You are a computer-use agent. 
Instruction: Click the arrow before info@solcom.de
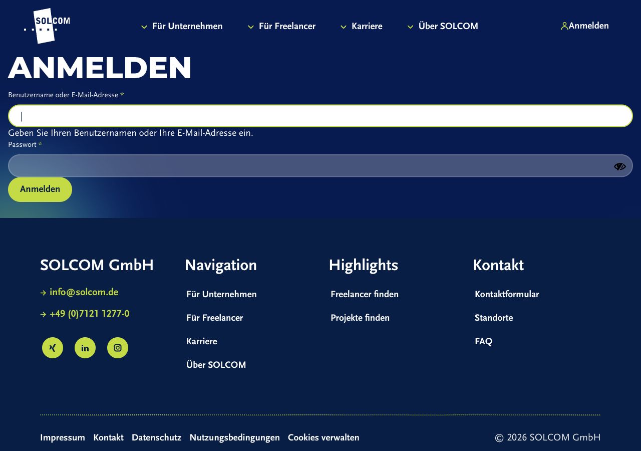(x=43, y=293)
